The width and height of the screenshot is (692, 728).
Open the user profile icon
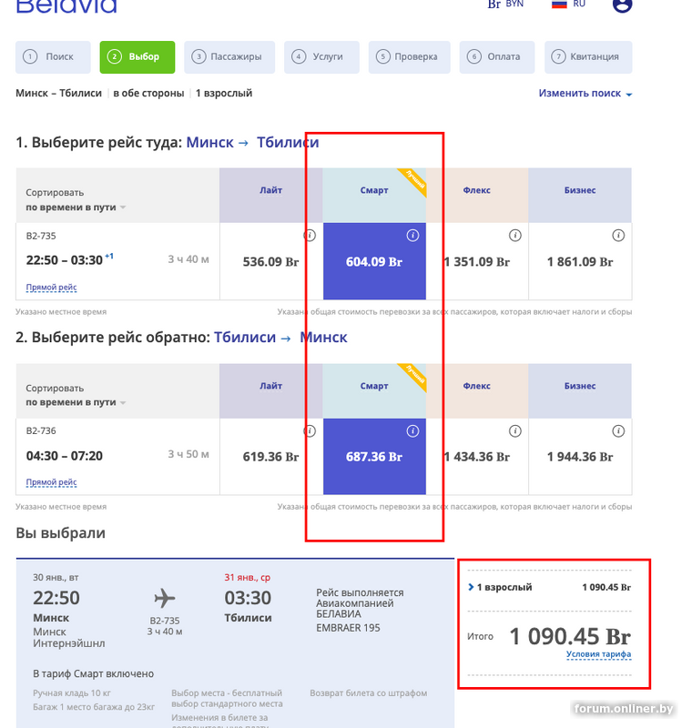[623, 5]
